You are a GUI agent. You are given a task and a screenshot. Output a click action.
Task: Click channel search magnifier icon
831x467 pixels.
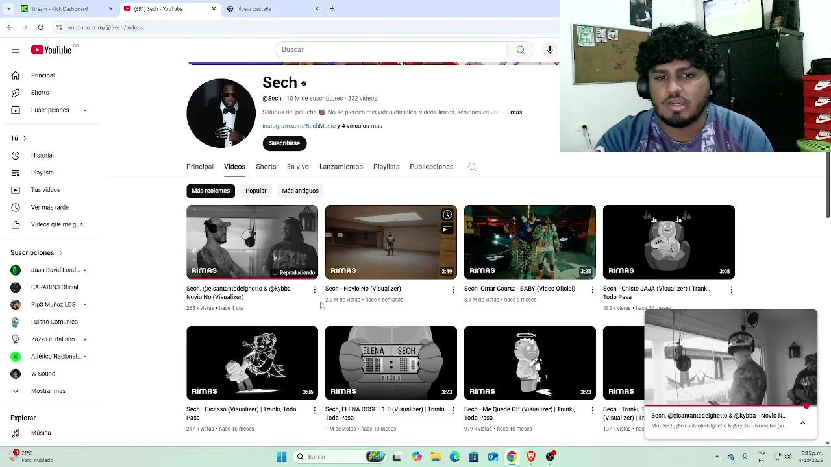(x=472, y=167)
